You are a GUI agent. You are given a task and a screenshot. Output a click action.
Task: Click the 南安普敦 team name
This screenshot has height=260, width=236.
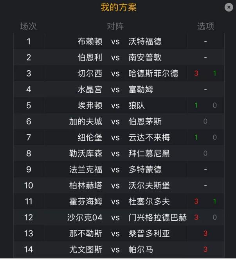[145, 58]
